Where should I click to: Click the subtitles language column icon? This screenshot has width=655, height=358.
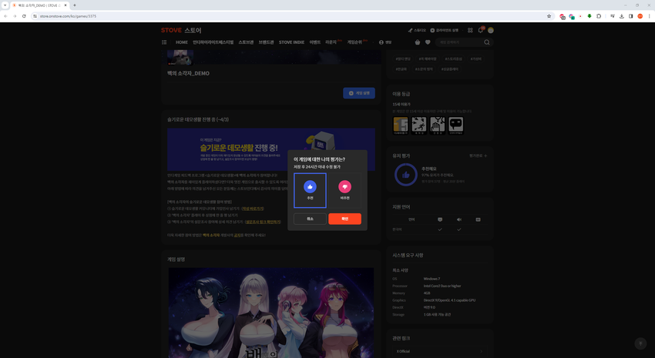click(479, 219)
